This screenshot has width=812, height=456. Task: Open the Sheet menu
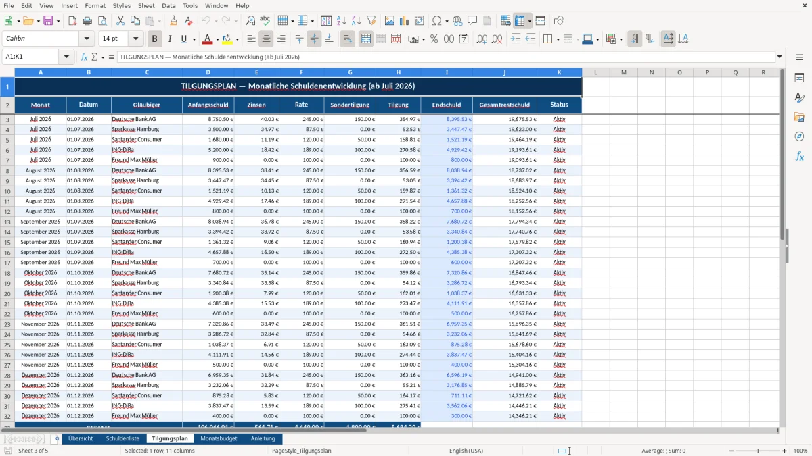(146, 5)
